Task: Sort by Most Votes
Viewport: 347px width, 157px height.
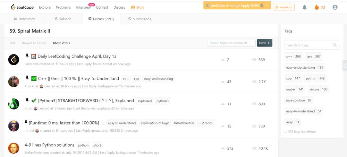Action: click(61, 43)
